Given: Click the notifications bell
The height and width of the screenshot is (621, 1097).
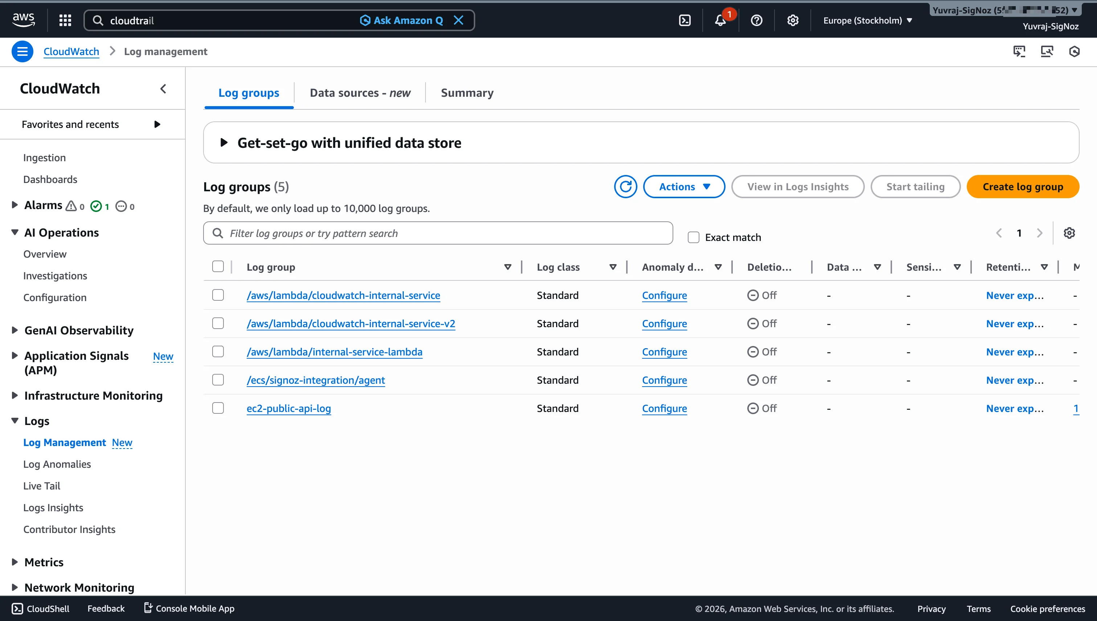Looking at the screenshot, I should coord(720,20).
